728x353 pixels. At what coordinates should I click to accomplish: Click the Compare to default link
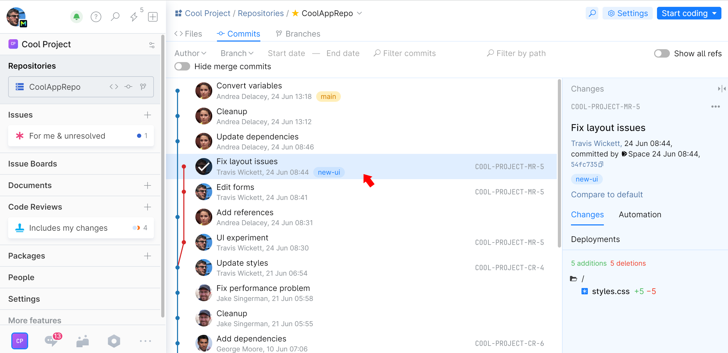click(606, 194)
